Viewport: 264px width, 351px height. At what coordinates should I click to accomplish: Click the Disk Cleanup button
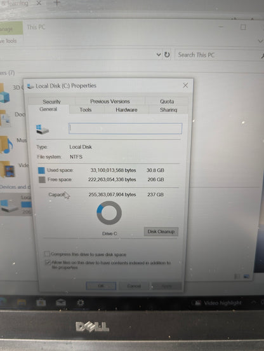tap(161, 231)
